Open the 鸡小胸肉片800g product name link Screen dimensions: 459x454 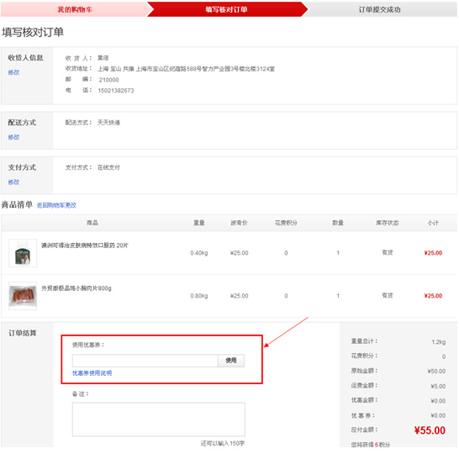(x=76, y=288)
